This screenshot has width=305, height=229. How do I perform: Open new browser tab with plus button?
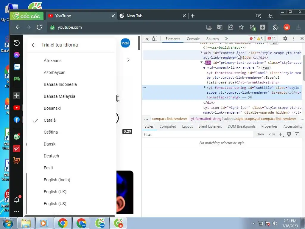coord(193,16)
